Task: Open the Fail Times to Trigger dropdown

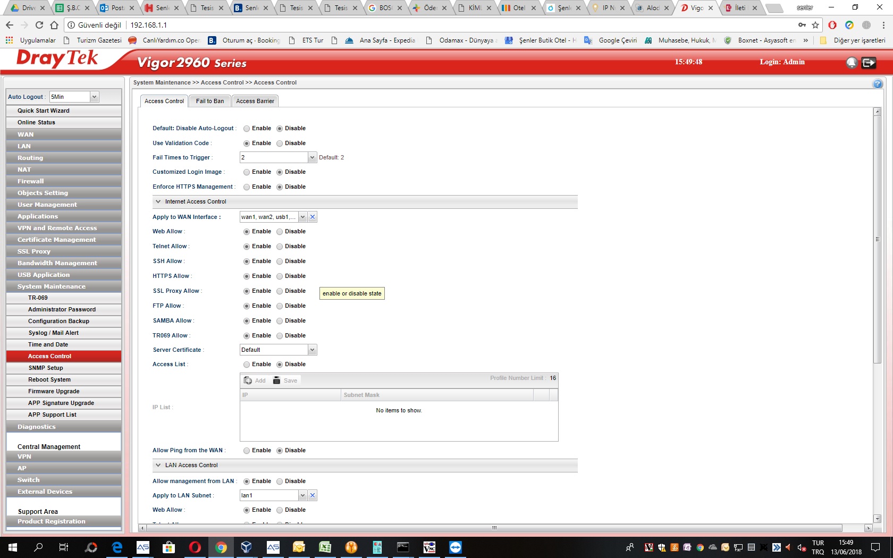Action: pos(312,157)
